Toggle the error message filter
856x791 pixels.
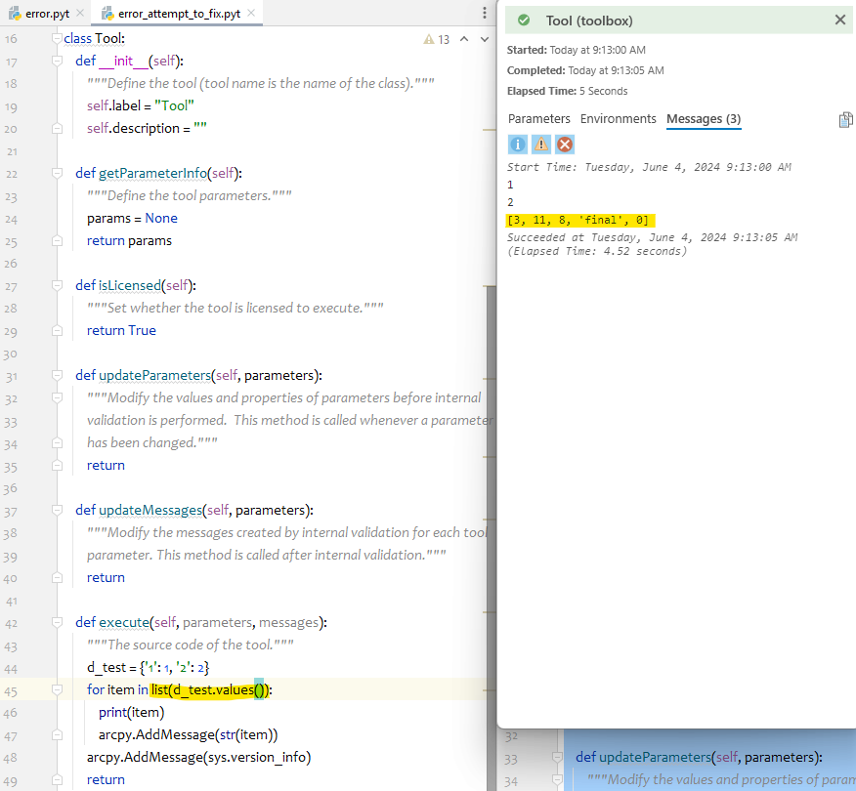pyautogui.click(x=564, y=144)
